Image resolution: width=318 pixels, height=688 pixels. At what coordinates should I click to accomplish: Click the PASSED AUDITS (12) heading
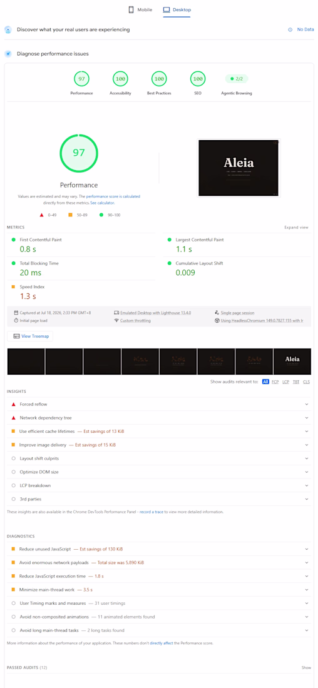pos(28,667)
